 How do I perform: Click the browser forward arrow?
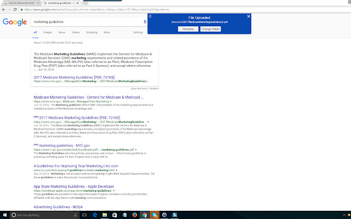point(9,9)
